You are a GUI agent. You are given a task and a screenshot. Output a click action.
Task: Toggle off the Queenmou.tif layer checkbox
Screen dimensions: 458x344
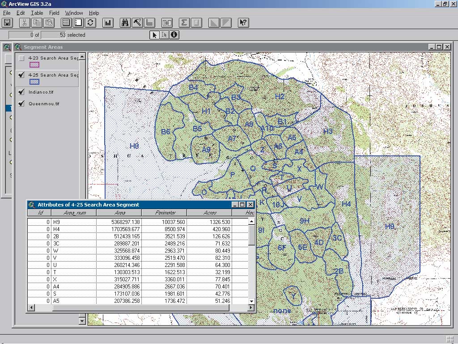[21, 104]
